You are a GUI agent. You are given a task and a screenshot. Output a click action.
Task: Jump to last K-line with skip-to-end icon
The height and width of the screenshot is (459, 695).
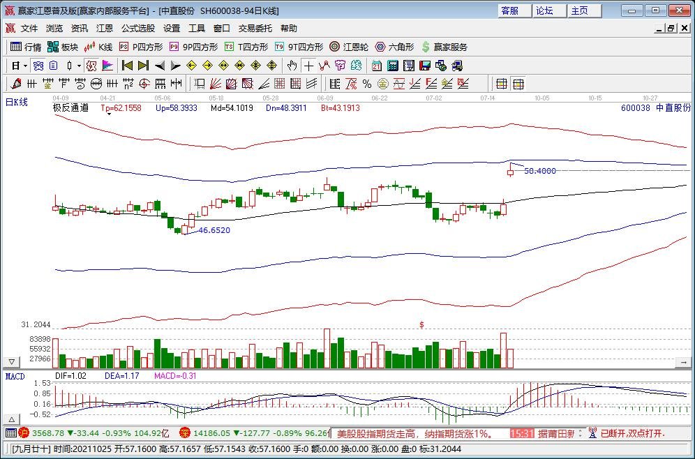pos(143,66)
